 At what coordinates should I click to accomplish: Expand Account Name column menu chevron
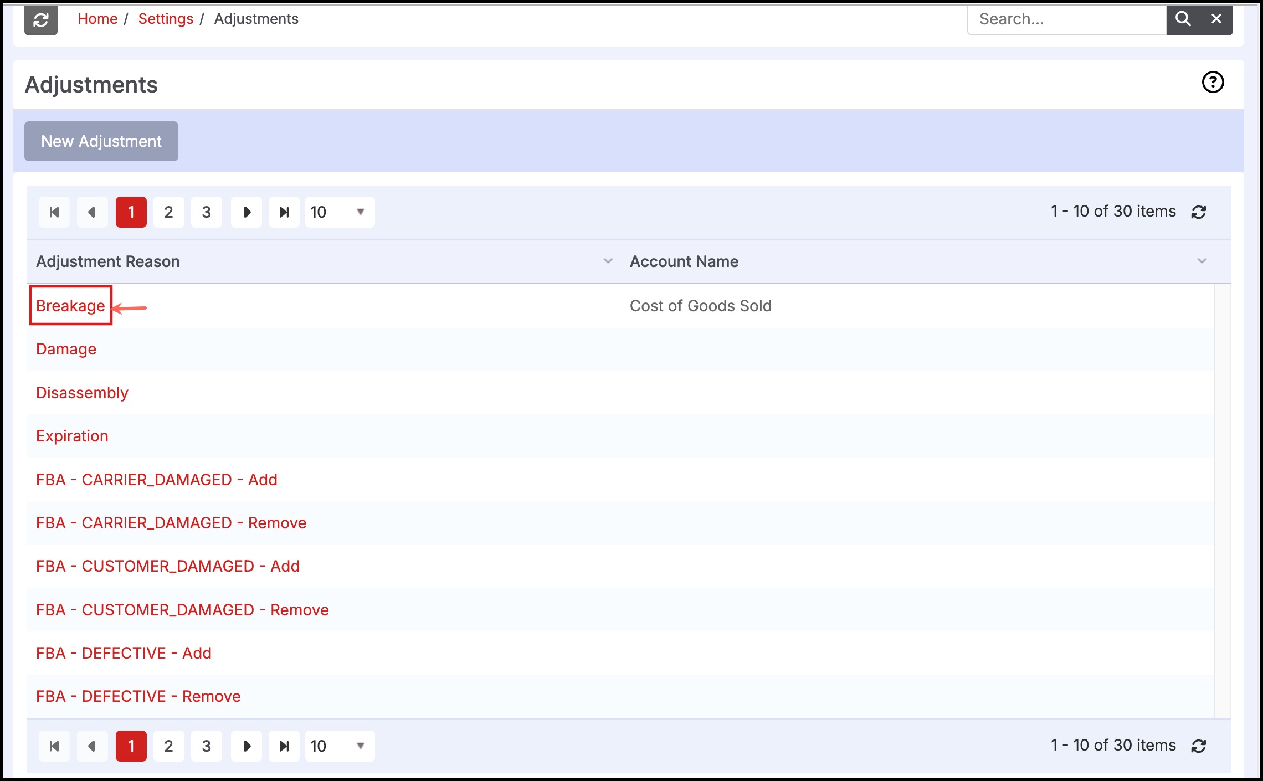coord(1202,261)
